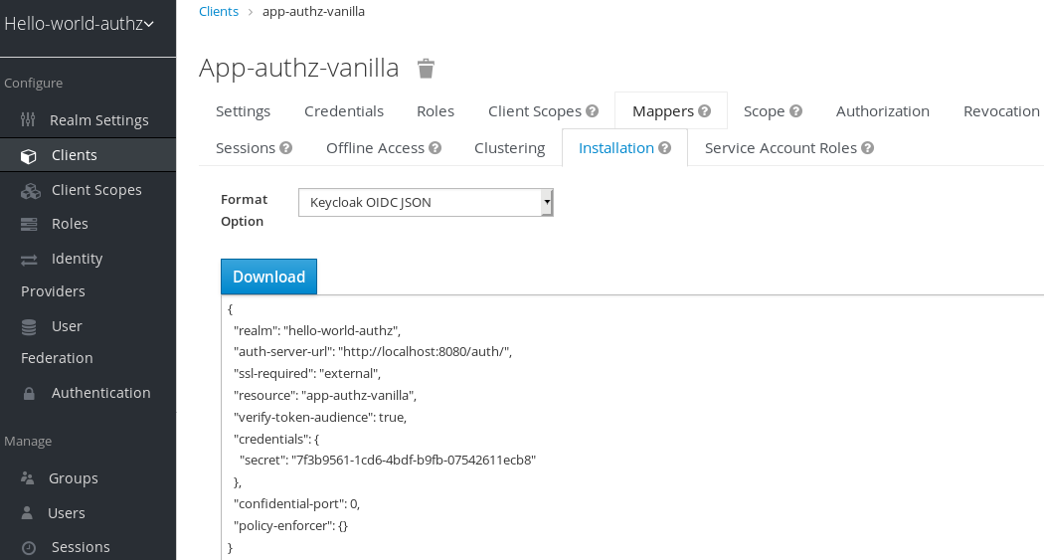Viewport: 1044px width, 560px height.
Task: Go to the Settings tab
Action: [x=243, y=111]
